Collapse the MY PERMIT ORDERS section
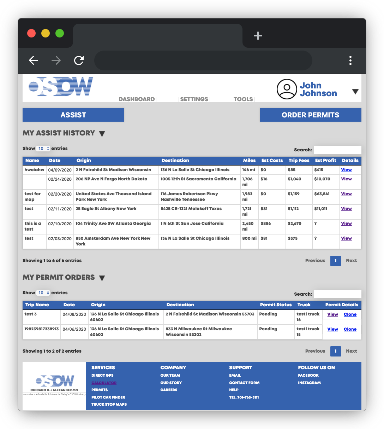384x429 pixels. click(x=102, y=278)
